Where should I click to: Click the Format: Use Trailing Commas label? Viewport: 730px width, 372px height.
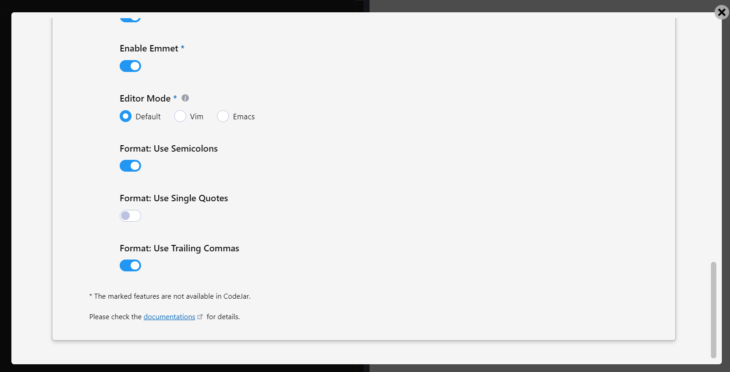[x=179, y=249]
